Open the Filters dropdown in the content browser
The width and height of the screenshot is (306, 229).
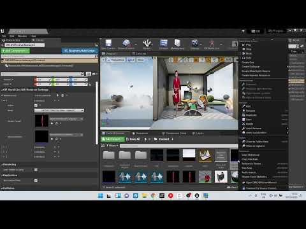(112, 146)
